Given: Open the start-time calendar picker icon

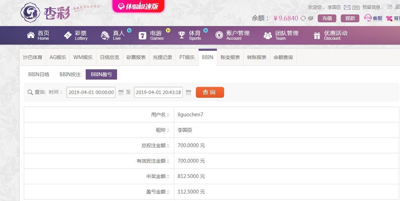Looking at the screenshot, I should coord(121,92).
